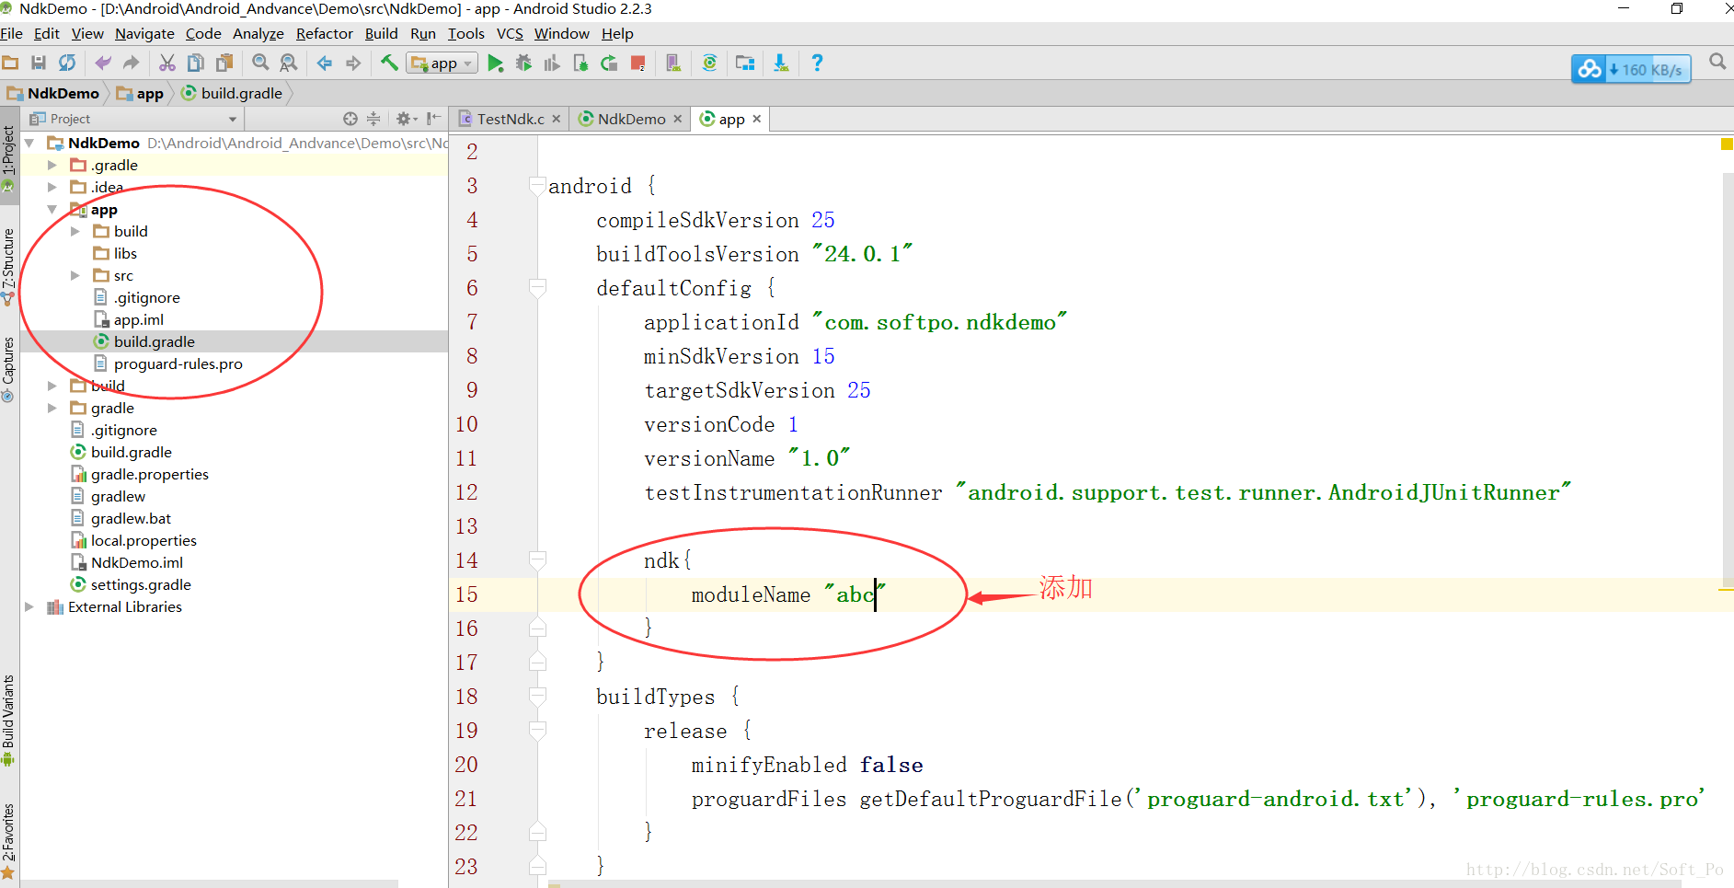1734x888 pixels.
Task: Click the Synchronize refresh icon
Action: (x=67, y=63)
